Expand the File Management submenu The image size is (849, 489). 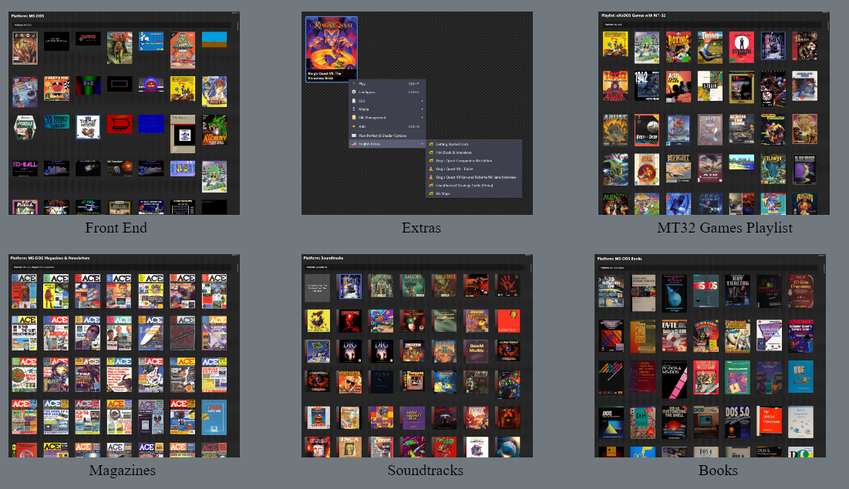pos(386,117)
